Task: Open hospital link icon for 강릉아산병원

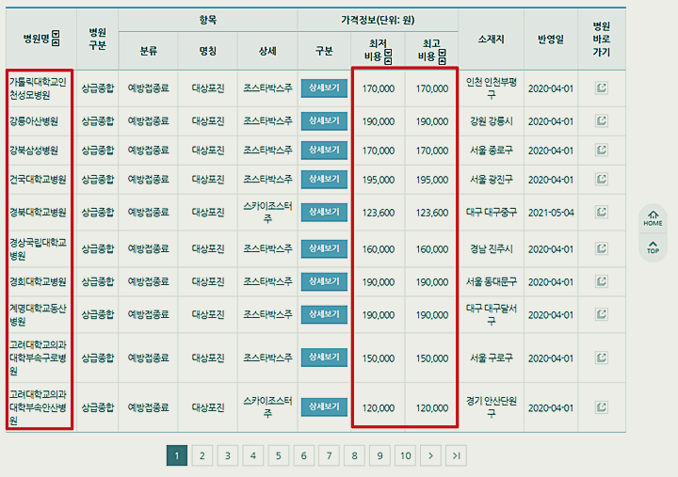Action: click(x=602, y=121)
